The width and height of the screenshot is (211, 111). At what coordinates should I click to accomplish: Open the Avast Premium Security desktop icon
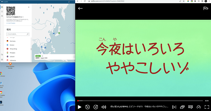(10, 65)
